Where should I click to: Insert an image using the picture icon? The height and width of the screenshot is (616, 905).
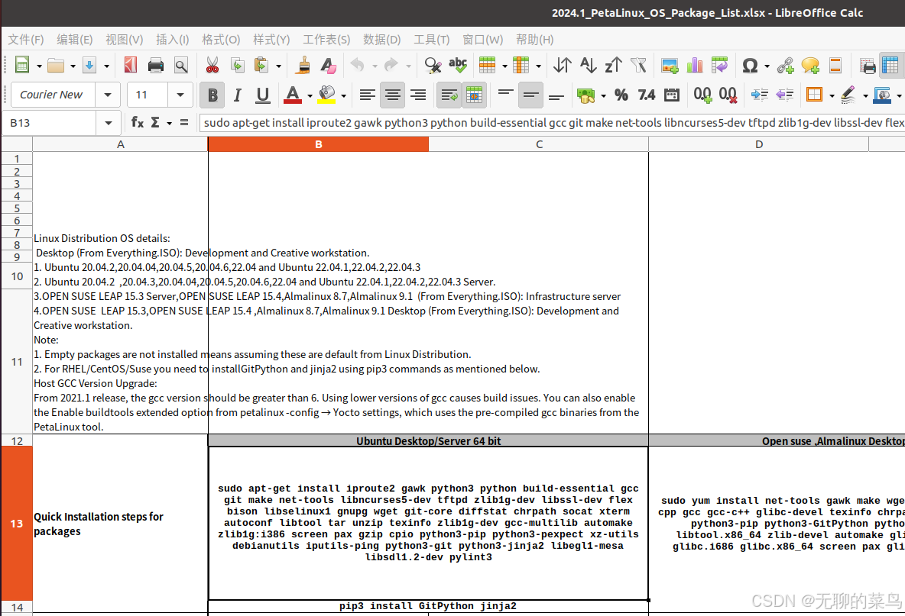670,65
